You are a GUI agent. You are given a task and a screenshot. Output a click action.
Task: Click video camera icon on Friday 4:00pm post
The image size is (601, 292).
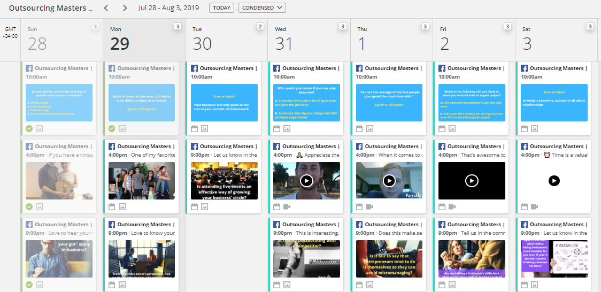tap(452, 207)
